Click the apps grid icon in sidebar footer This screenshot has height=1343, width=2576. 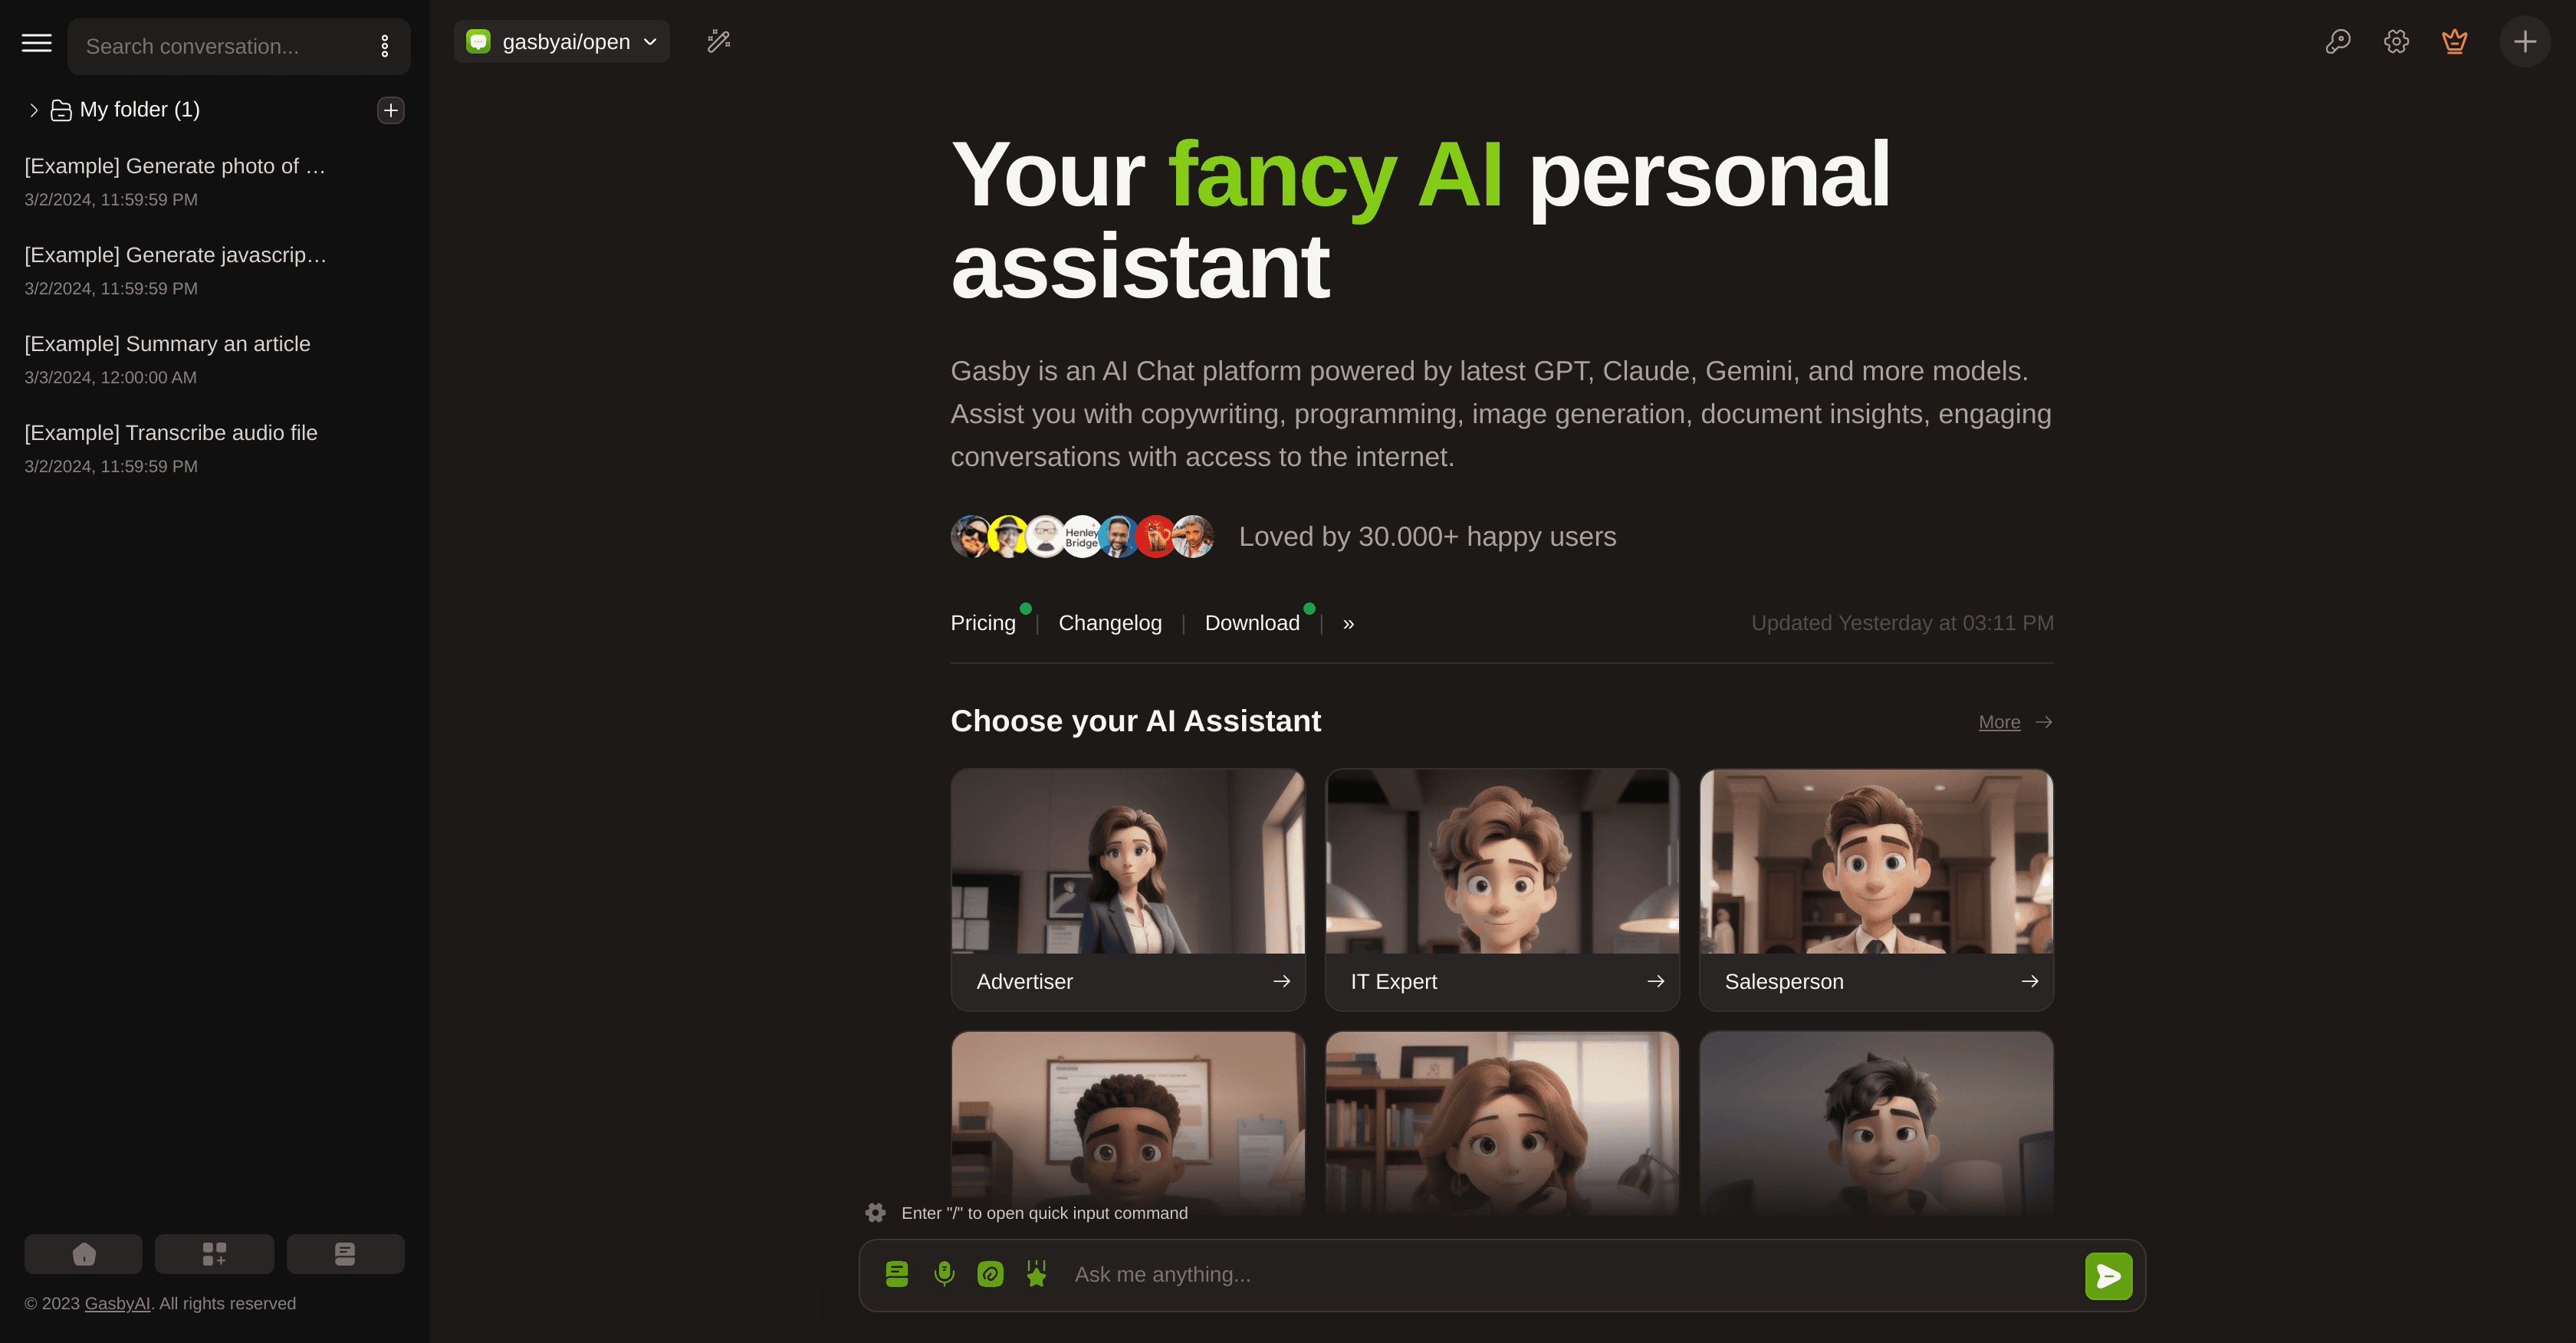click(x=214, y=1254)
